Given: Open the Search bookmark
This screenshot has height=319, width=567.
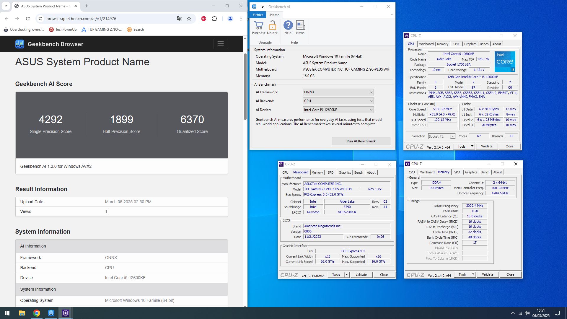Looking at the screenshot, I should 135,30.
